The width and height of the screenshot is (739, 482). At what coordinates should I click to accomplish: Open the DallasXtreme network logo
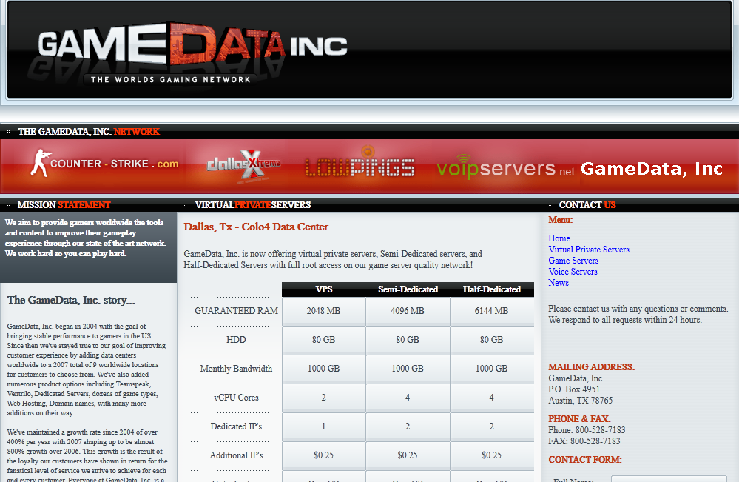pyautogui.click(x=243, y=164)
